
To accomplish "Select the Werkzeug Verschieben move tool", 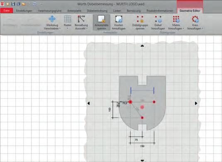I will (x=52, y=22).
